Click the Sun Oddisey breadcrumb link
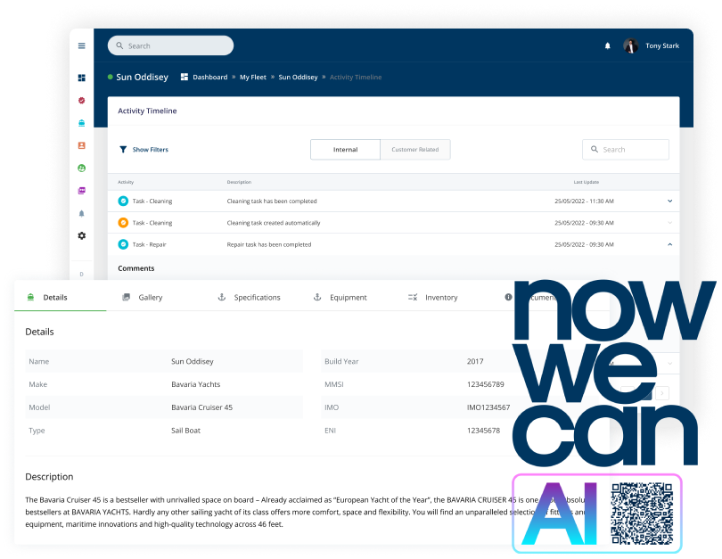Screen dimensions: 722x559 (x=298, y=77)
